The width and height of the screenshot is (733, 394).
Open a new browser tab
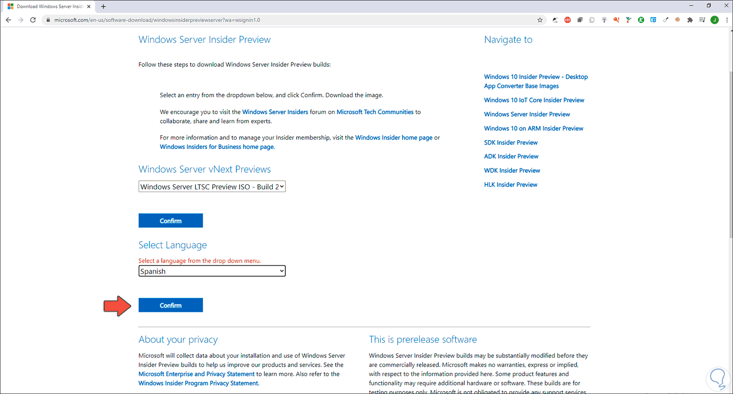(x=103, y=6)
